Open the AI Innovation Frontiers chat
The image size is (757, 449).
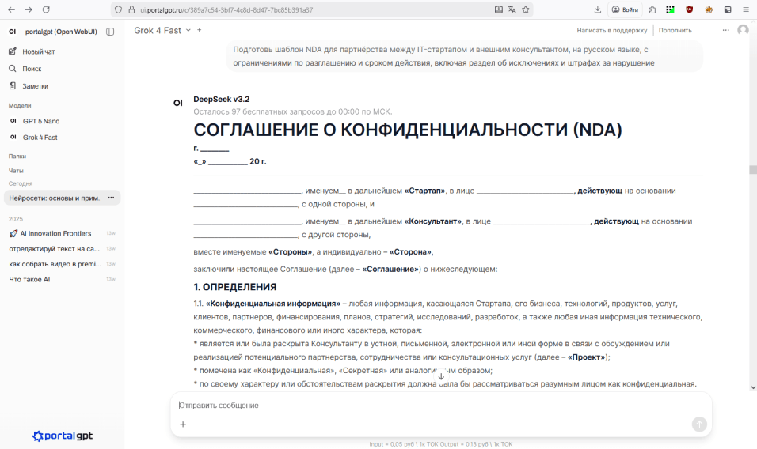55,233
